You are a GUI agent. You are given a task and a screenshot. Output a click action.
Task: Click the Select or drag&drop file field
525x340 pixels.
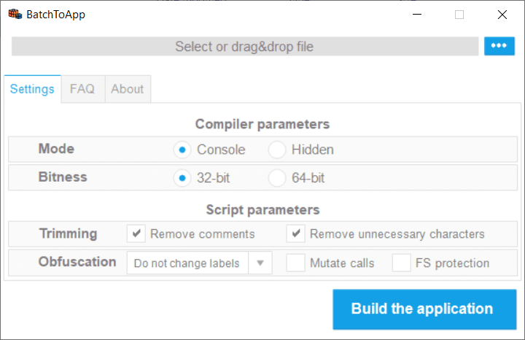click(x=244, y=47)
